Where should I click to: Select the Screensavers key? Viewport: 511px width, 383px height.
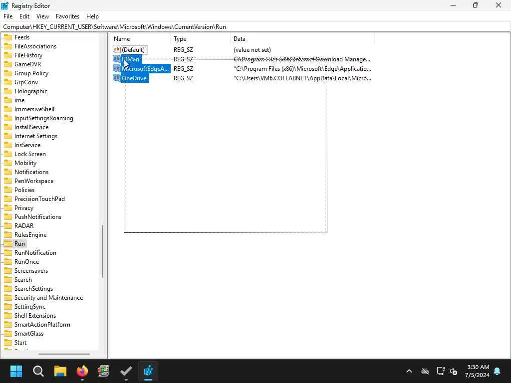pos(31,271)
